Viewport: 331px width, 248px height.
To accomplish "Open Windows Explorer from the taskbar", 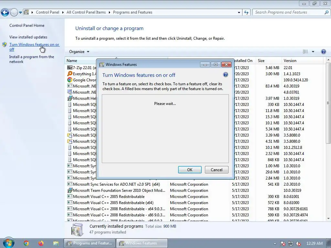I will click(56, 243).
